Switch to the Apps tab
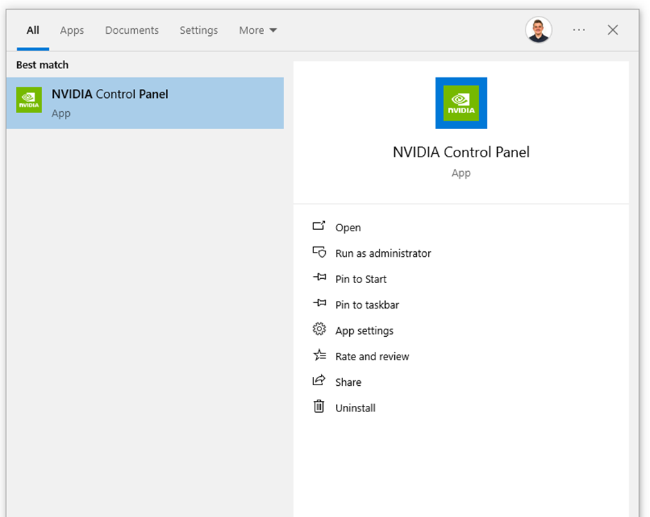650x517 pixels. coord(71,30)
